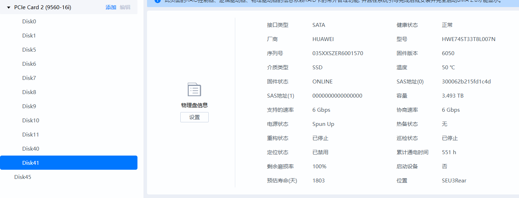Collapse the PCIe Card 2 (9560-16i) tree

9,7
